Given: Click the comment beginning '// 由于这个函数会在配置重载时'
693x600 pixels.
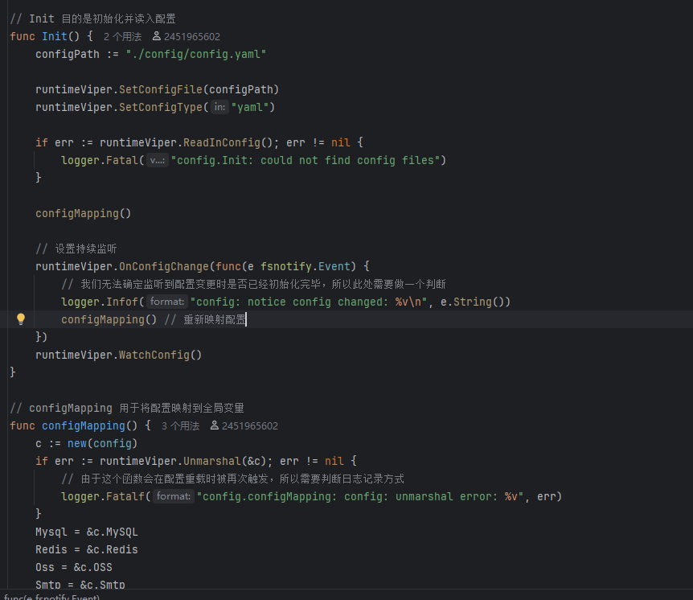Looking at the screenshot, I should pyautogui.click(x=232, y=479).
